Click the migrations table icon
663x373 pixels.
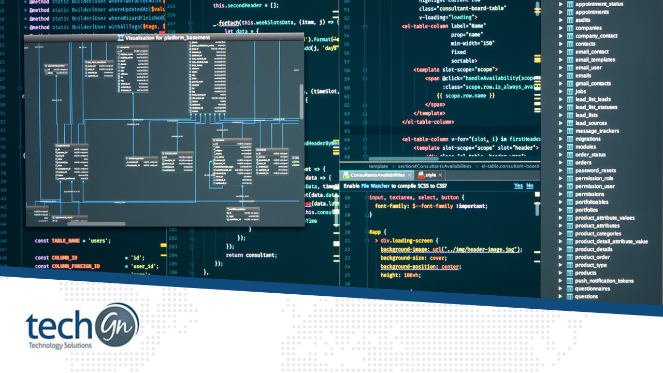click(x=570, y=138)
